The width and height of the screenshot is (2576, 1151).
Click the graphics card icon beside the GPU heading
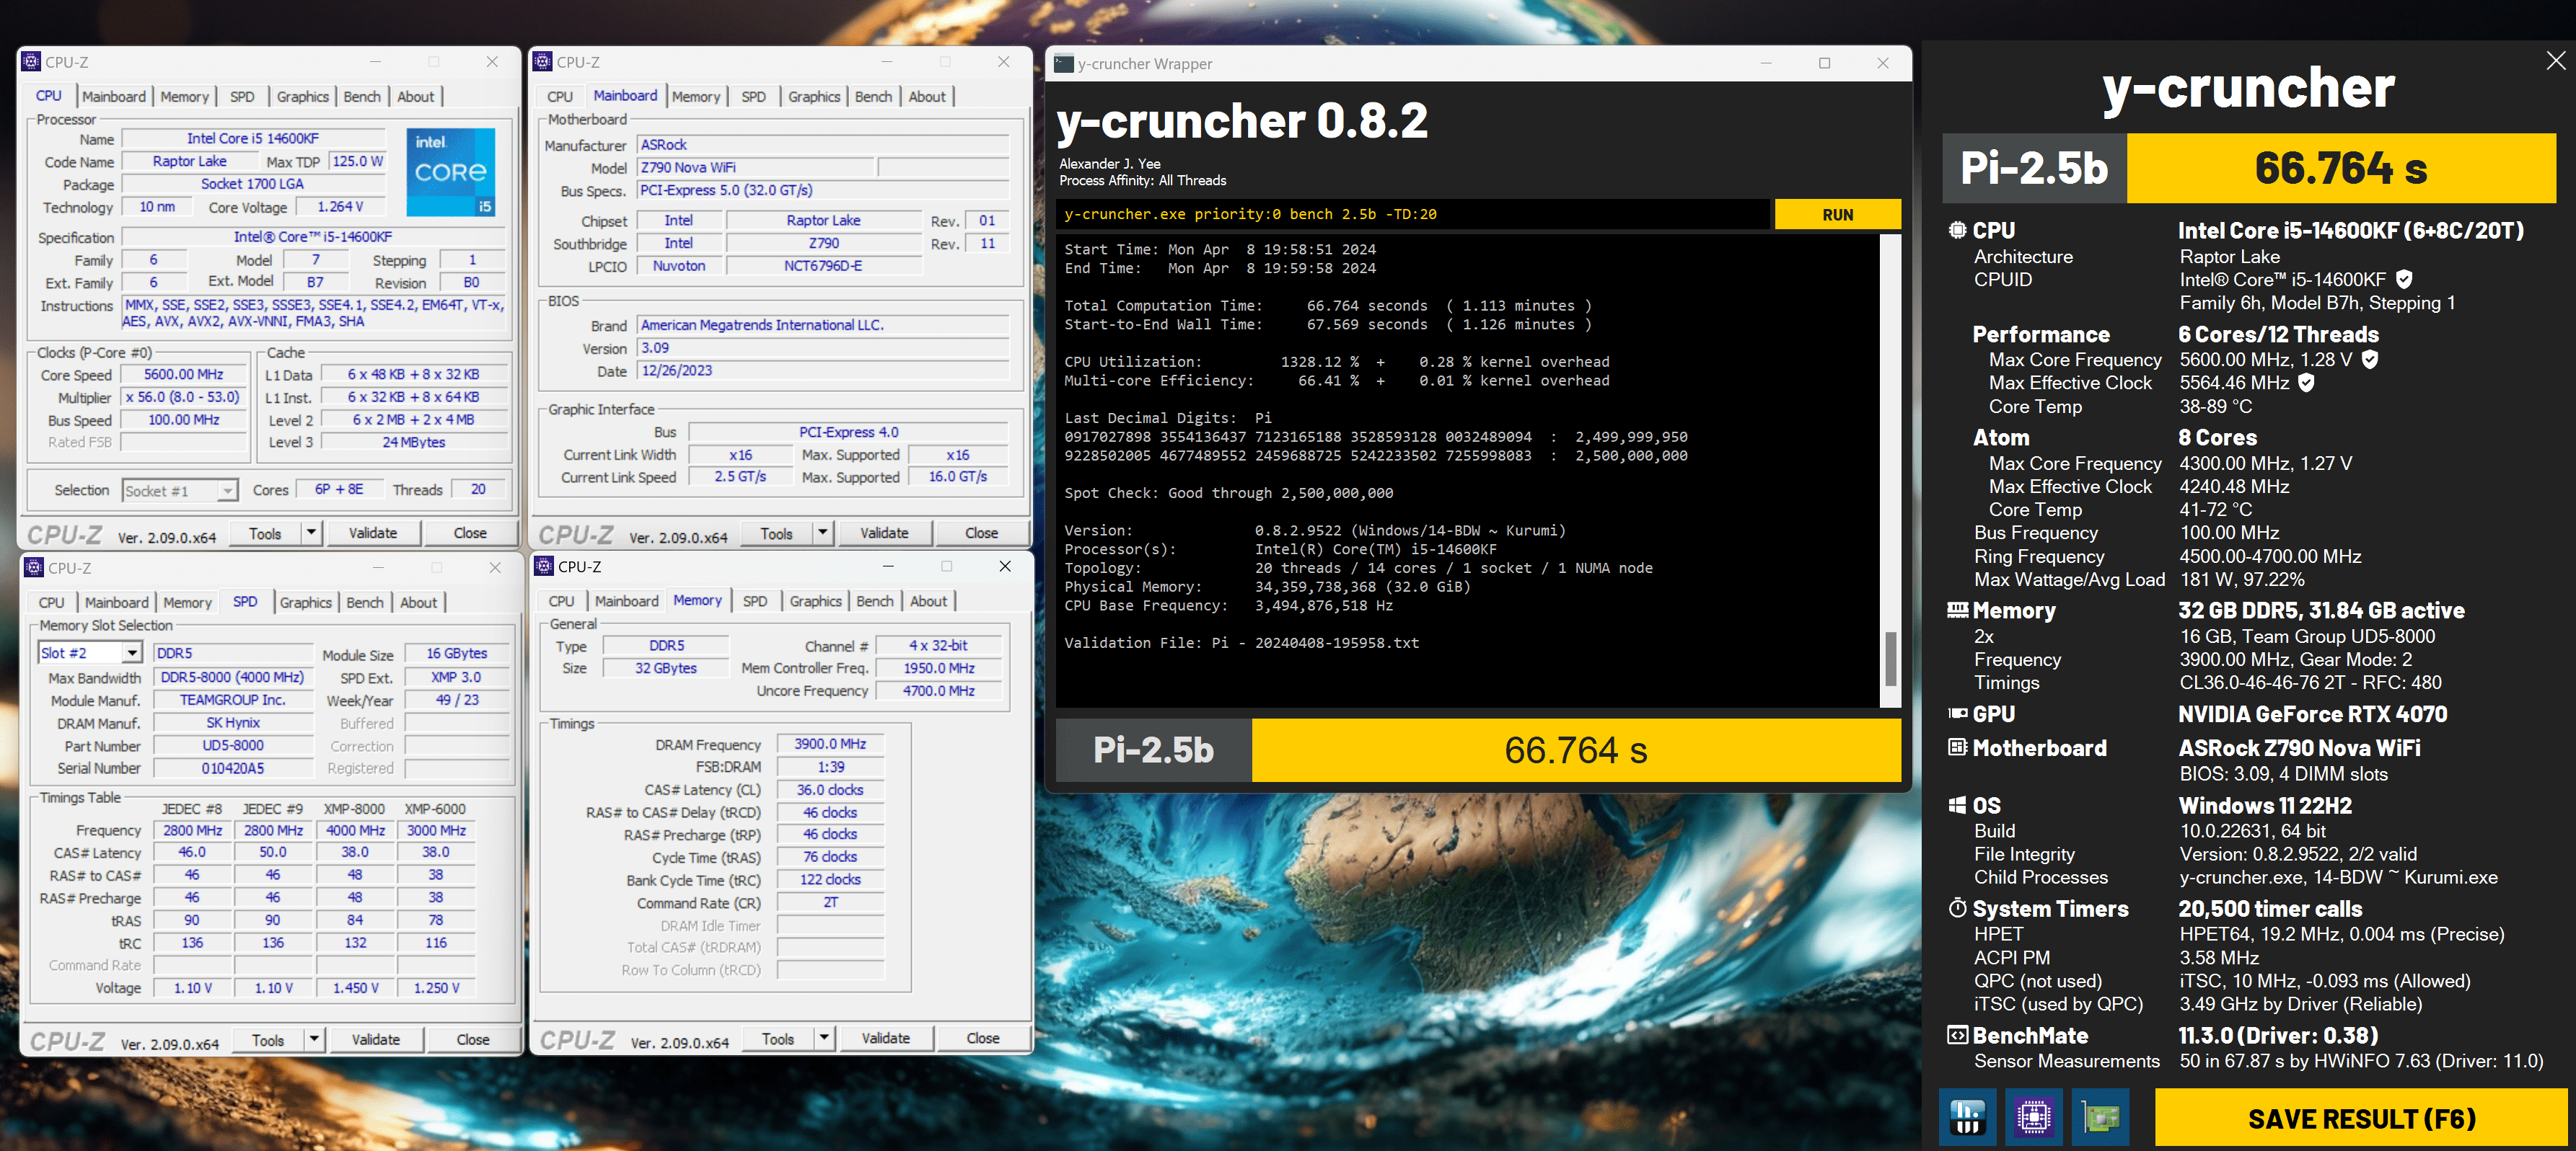coord(1957,714)
